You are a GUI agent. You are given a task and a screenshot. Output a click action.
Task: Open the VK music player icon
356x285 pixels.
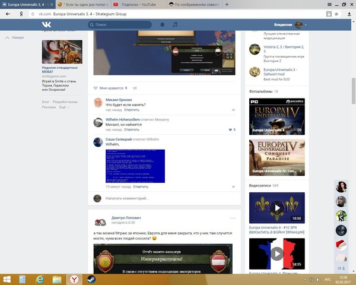pyautogui.click(x=175, y=24)
